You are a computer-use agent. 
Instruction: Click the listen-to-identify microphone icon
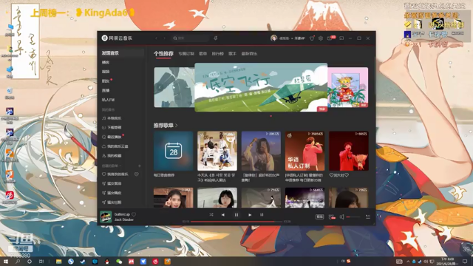215,38
